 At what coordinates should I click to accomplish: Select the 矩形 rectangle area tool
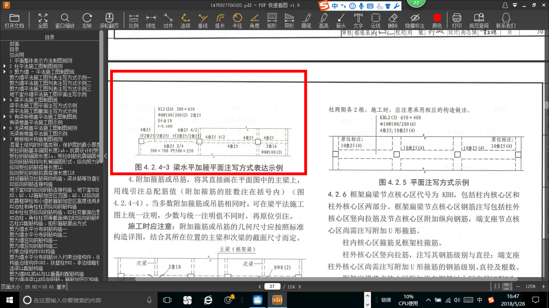click(x=272, y=20)
